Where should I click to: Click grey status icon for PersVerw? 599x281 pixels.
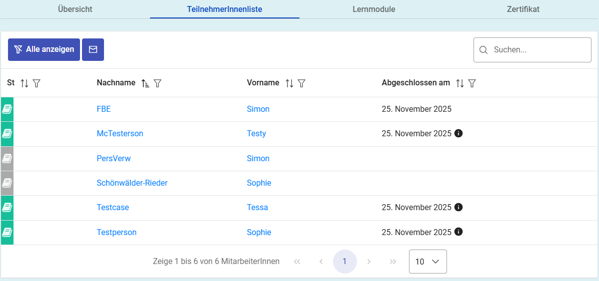coord(7,159)
